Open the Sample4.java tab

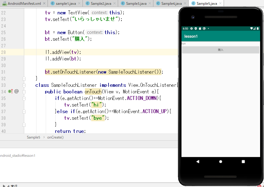[171, 4]
